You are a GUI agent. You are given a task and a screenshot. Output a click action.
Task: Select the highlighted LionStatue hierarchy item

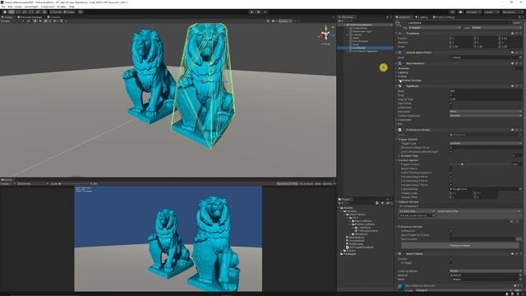[365, 48]
